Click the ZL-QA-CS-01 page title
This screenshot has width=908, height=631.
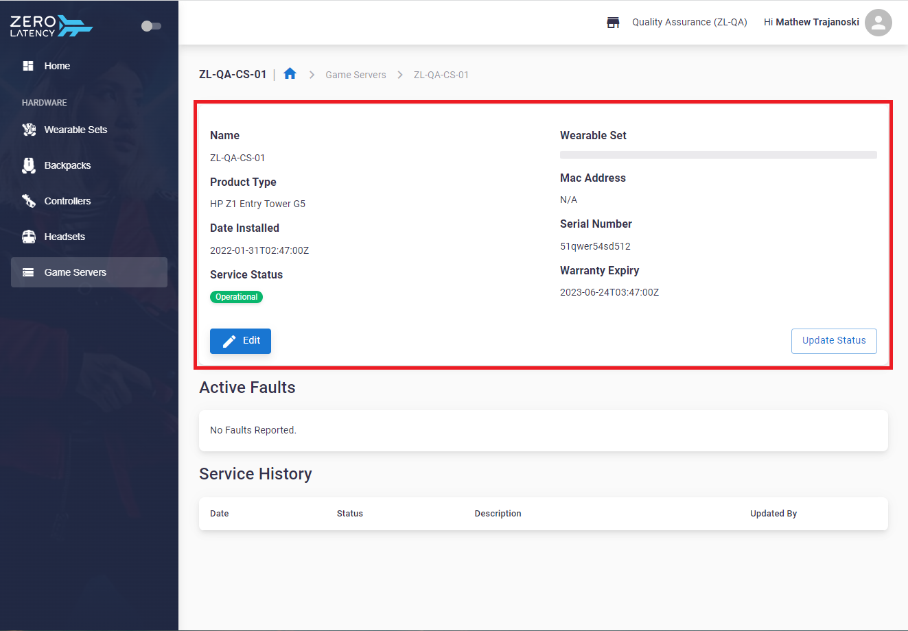pyautogui.click(x=233, y=74)
